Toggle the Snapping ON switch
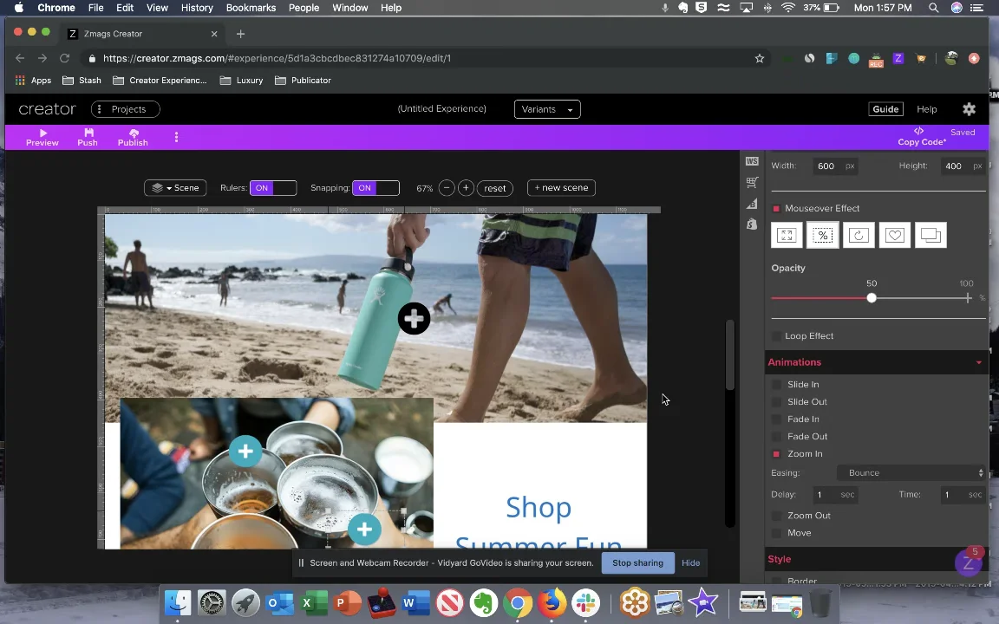The height and width of the screenshot is (624, 999). pyautogui.click(x=375, y=188)
